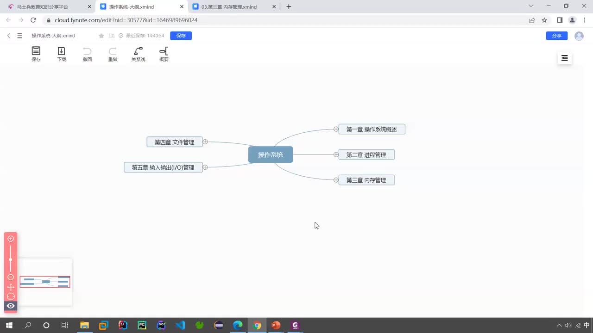
Task: Click the 操作系统-大纲.xmind file name in header
Action: click(x=53, y=36)
